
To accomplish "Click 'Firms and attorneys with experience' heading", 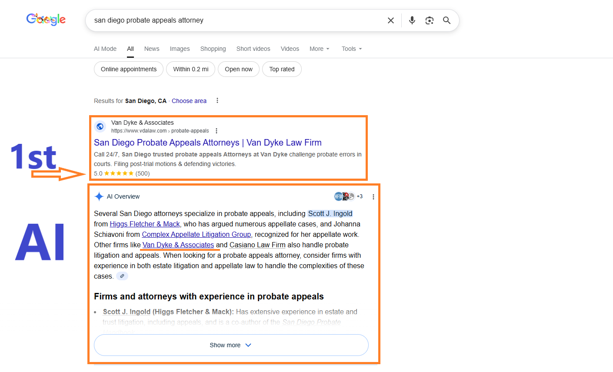I will pyautogui.click(x=209, y=296).
